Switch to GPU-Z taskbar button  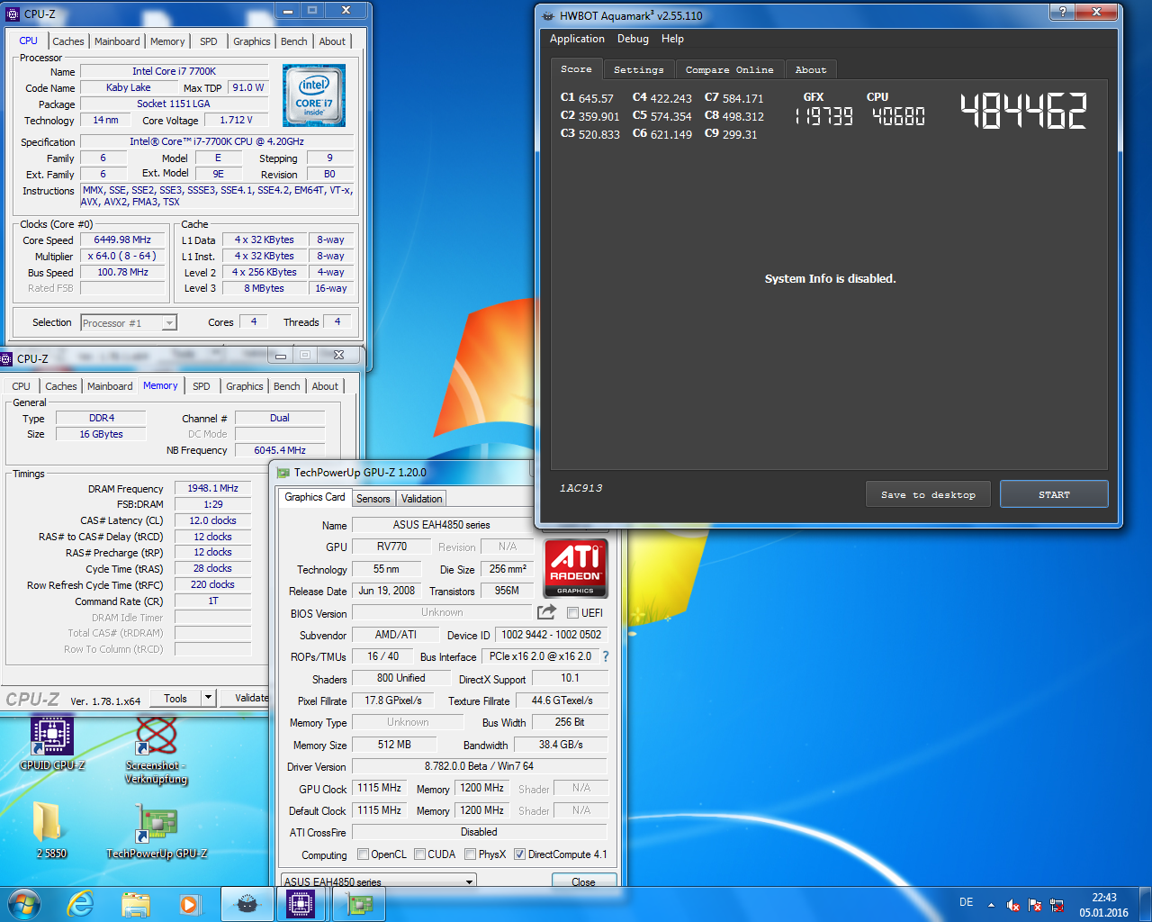click(359, 904)
